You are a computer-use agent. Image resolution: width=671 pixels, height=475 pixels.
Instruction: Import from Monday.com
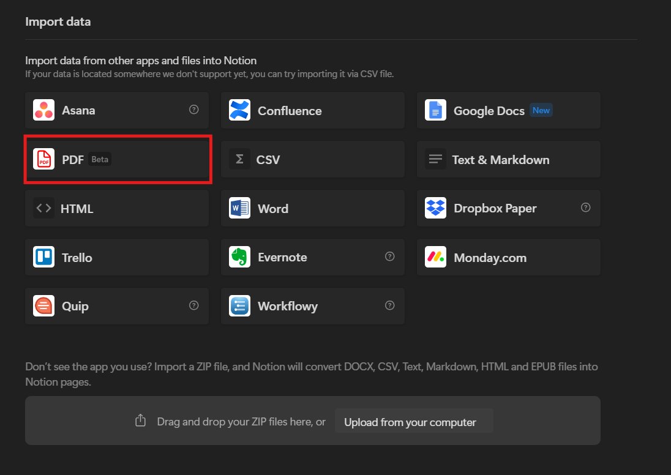(x=509, y=256)
